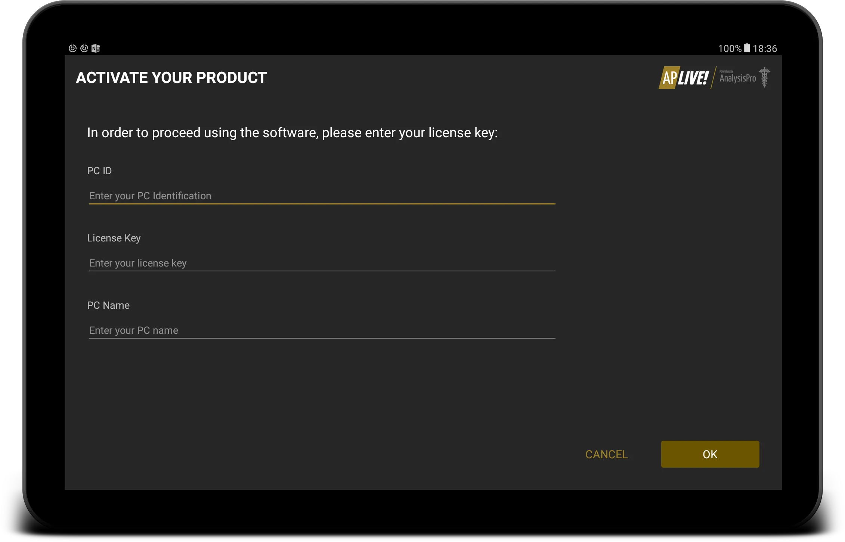Click the 'License Key' label
845x542 pixels.
(x=114, y=238)
